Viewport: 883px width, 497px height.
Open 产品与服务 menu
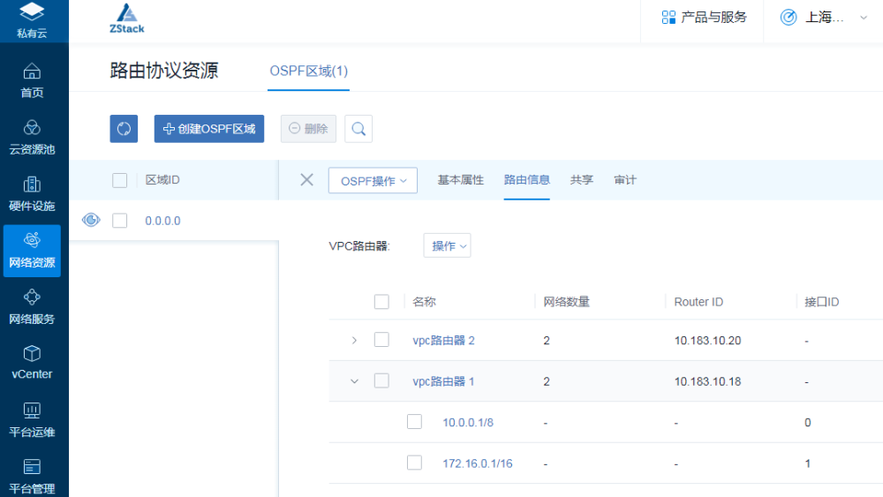pos(704,18)
